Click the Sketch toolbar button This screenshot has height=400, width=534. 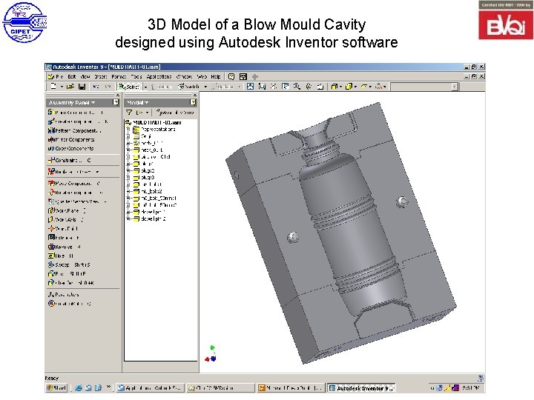click(189, 87)
